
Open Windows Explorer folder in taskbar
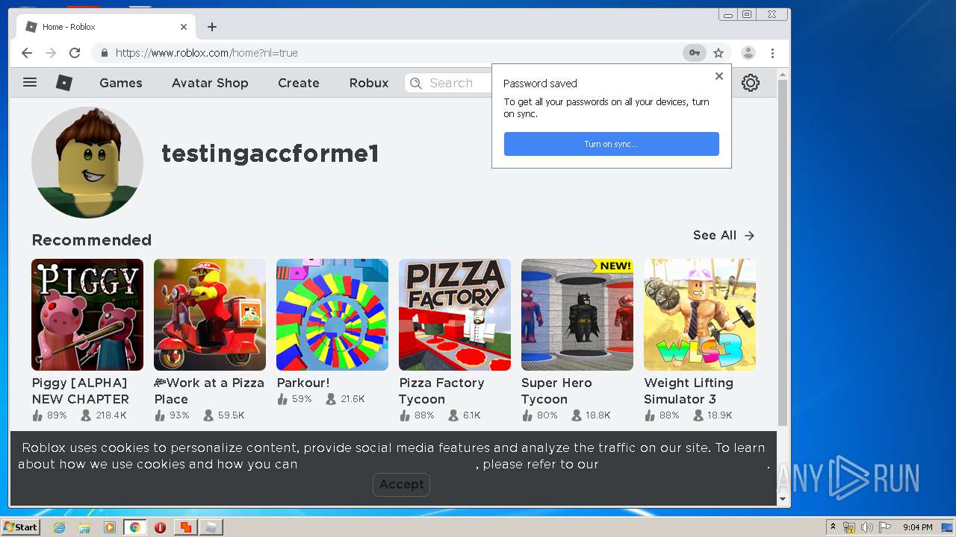(x=84, y=527)
